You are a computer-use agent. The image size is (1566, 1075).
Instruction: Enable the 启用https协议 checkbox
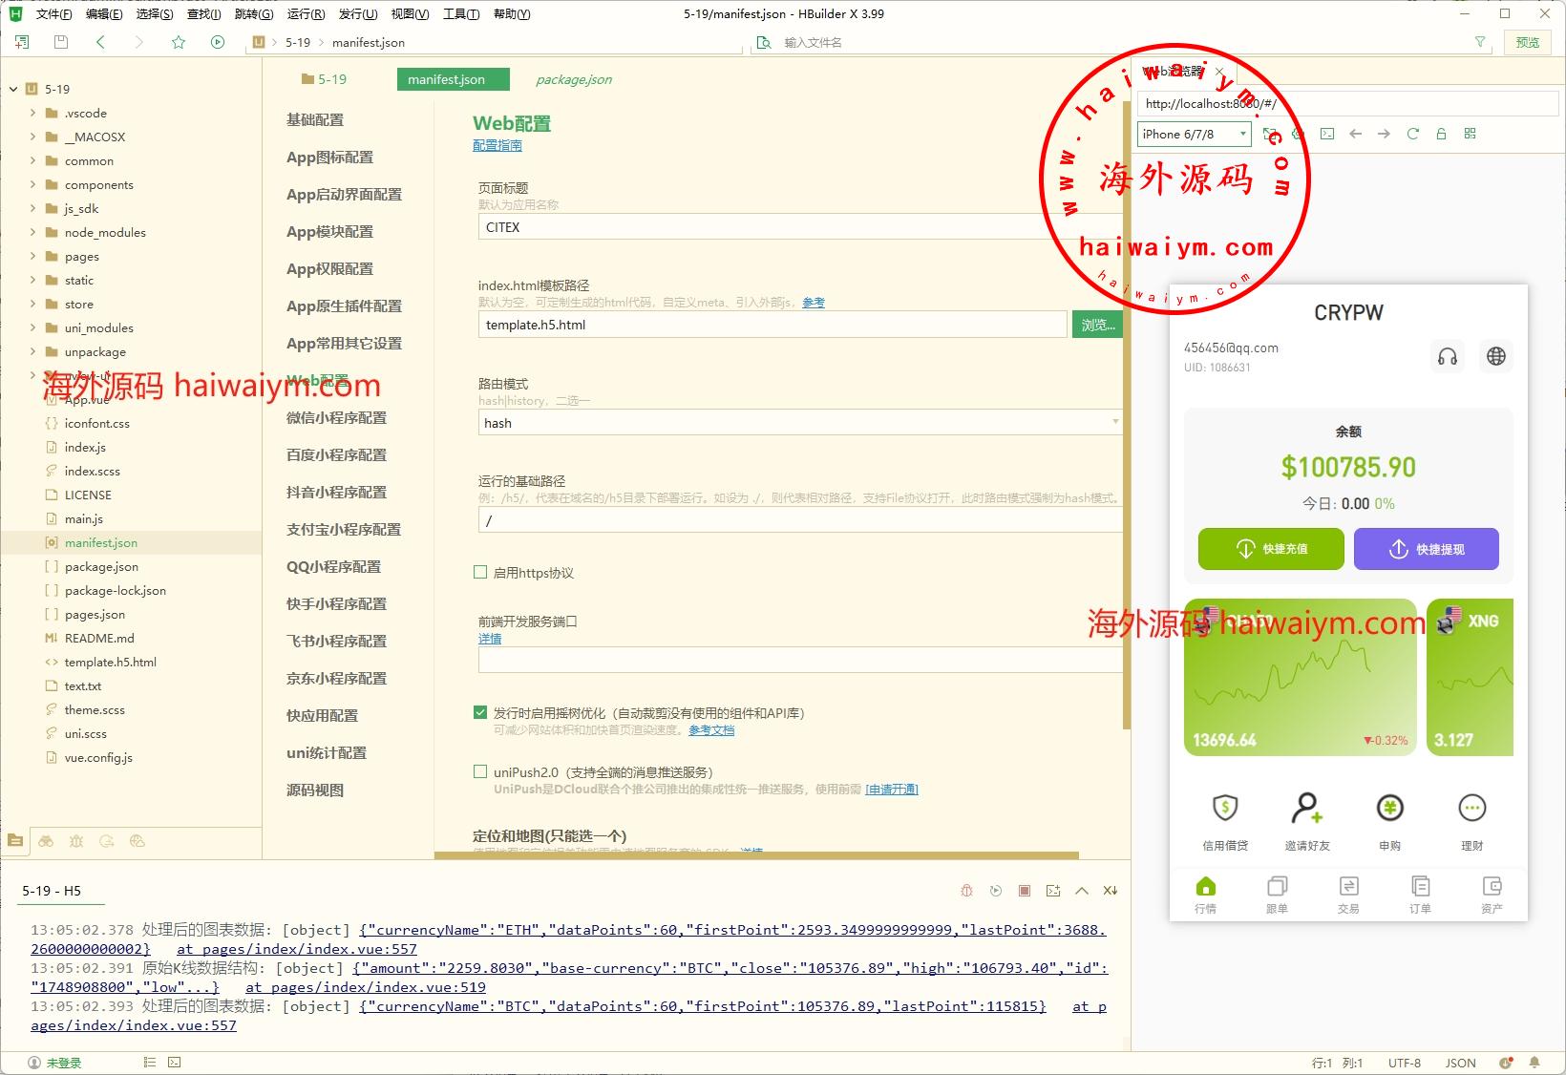[480, 572]
